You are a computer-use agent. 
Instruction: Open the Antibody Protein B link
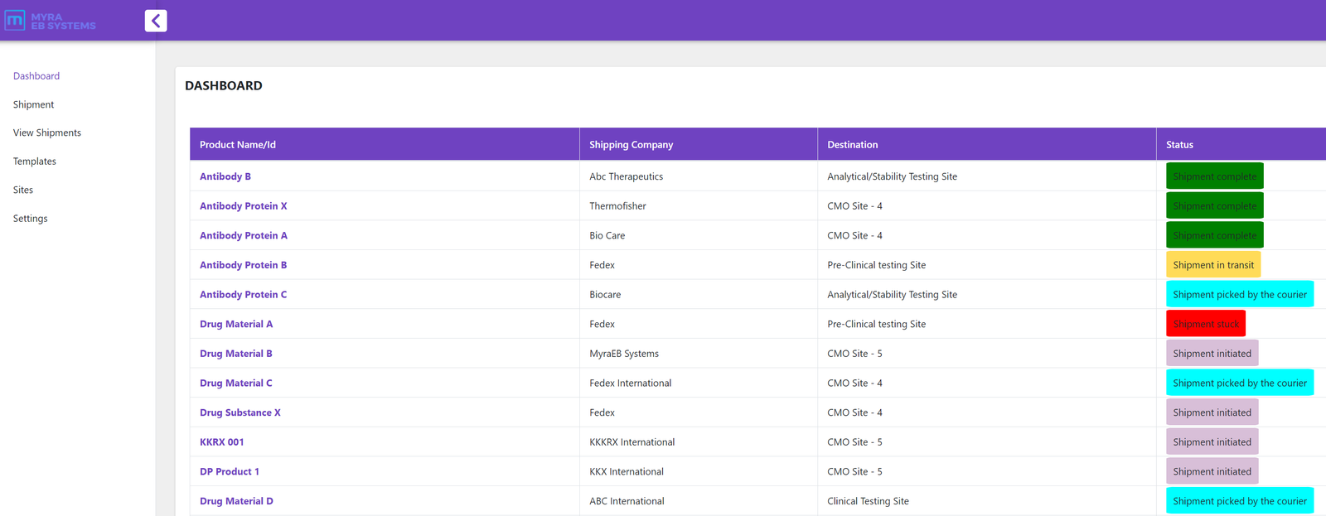coord(244,265)
